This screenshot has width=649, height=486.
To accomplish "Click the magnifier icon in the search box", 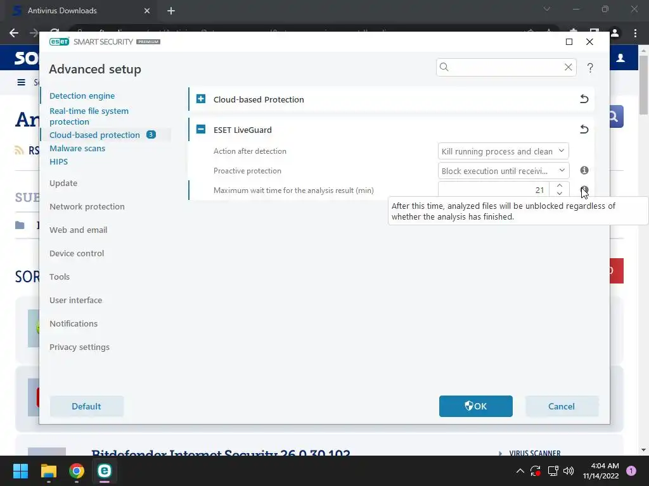I will coord(444,67).
